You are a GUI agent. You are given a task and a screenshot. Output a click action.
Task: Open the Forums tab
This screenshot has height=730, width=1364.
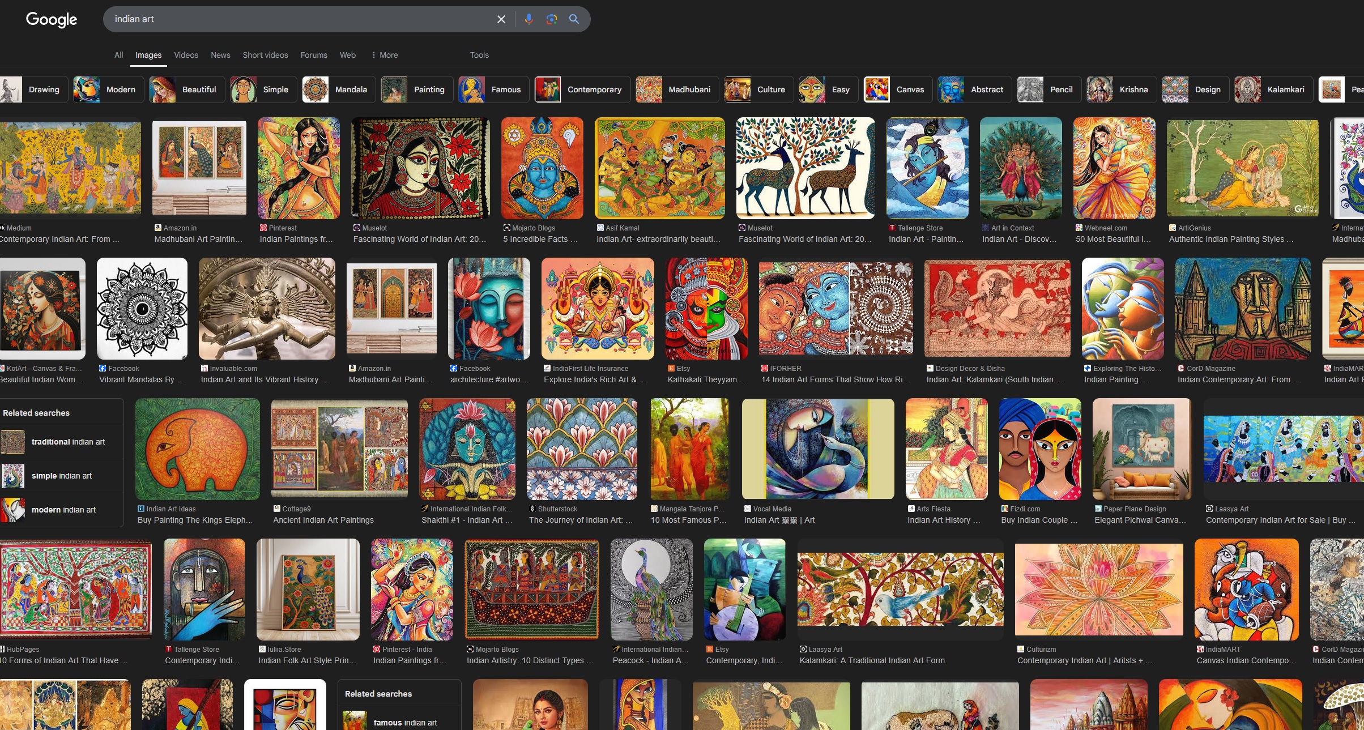click(x=314, y=55)
